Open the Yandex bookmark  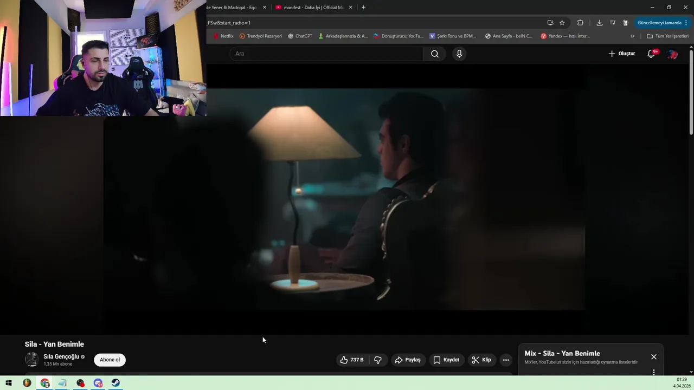click(x=566, y=36)
